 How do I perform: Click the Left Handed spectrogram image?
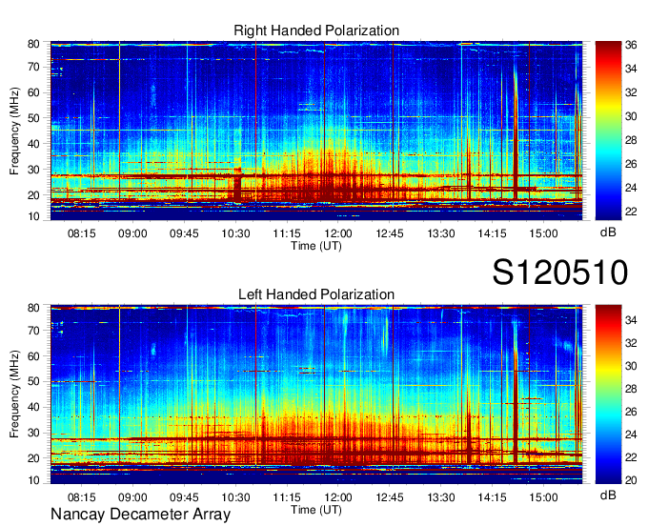coord(316,394)
